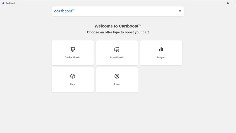
Task: Open the Faqs card label
Action: point(73,84)
